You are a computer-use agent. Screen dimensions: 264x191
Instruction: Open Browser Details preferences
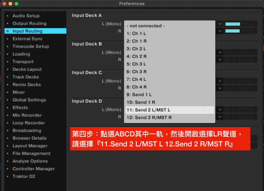29,138
